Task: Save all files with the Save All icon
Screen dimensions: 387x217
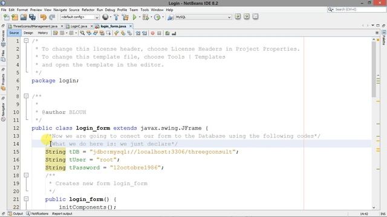Action: 32,17
